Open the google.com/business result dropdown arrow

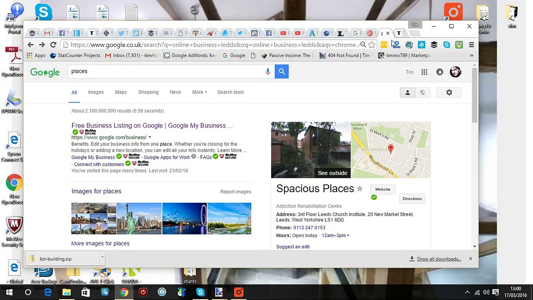coord(149,137)
